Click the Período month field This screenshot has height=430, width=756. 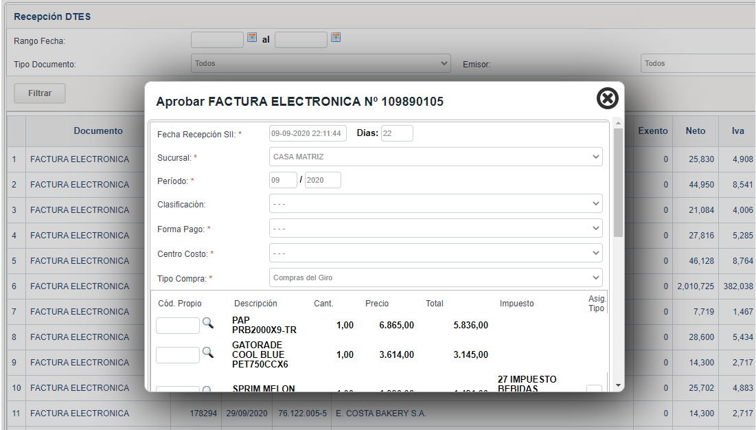tap(282, 180)
